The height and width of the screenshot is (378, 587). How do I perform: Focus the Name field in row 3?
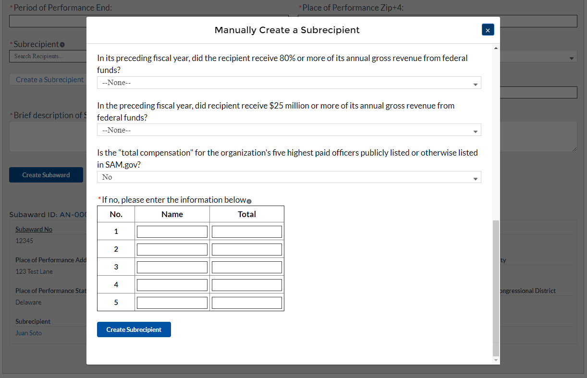click(x=172, y=268)
